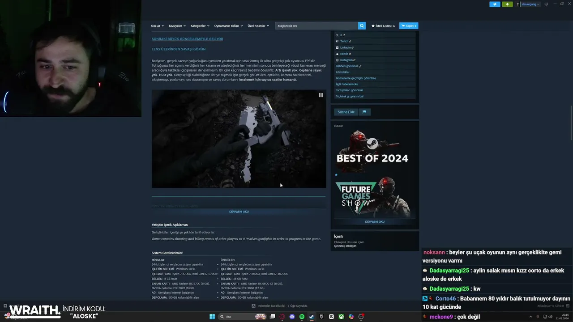Open the downloads status bar at bottom
The width and height of the screenshot is (573, 322).
[x=279, y=306]
